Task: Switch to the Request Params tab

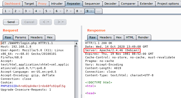Action: (21, 37)
